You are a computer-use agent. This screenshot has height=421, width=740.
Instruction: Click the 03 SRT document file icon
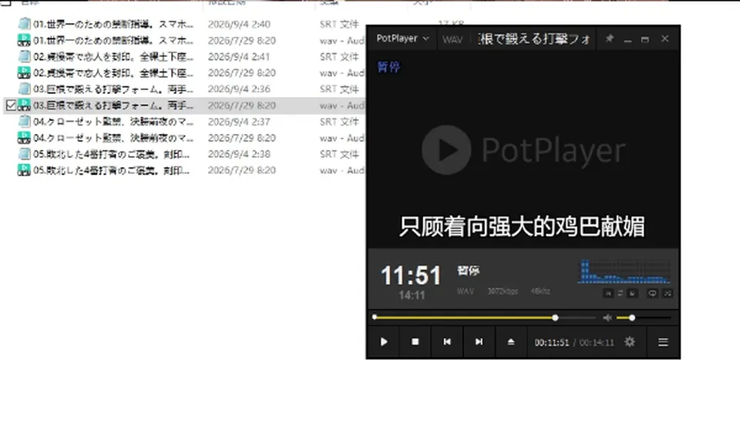click(x=24, y=89)
